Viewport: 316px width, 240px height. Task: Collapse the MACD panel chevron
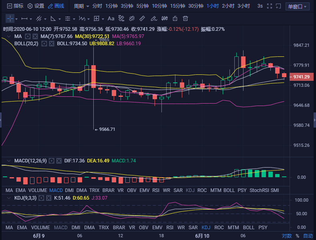9,161
